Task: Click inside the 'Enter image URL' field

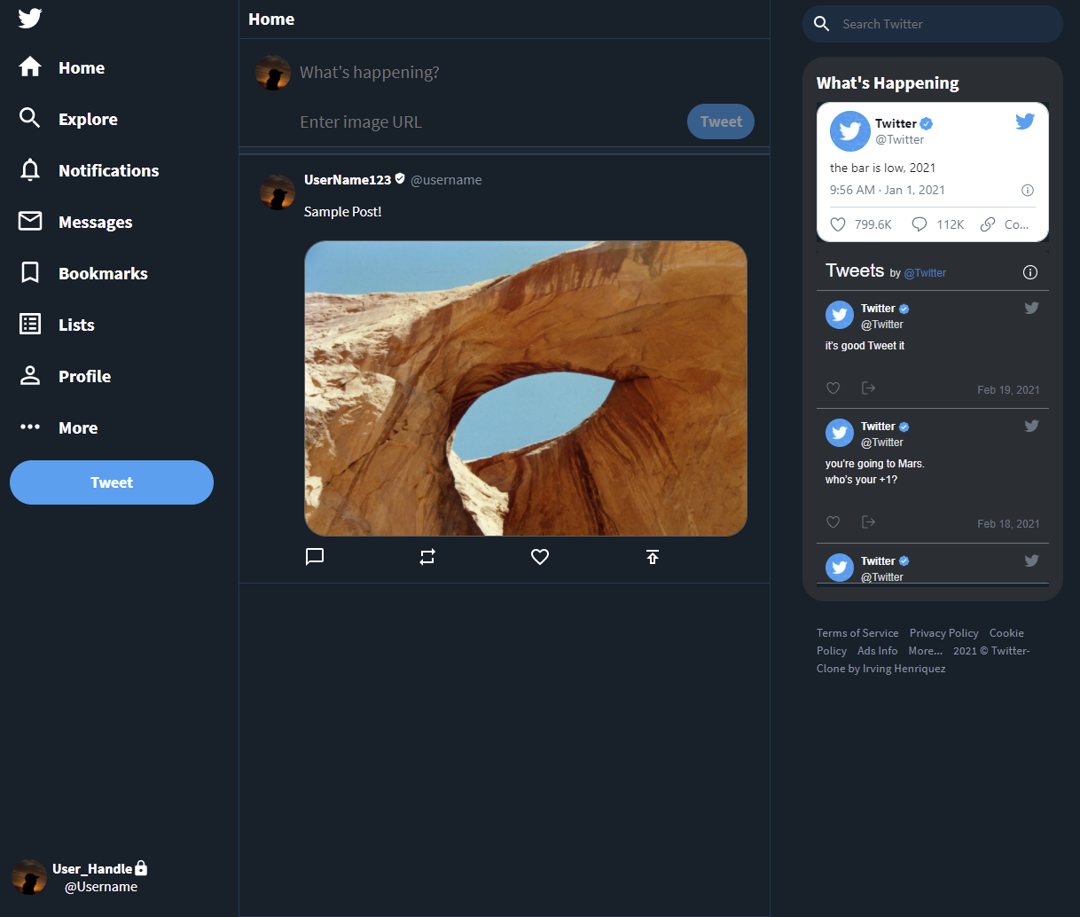Action: pyautogui.click(x=399, y=121)
